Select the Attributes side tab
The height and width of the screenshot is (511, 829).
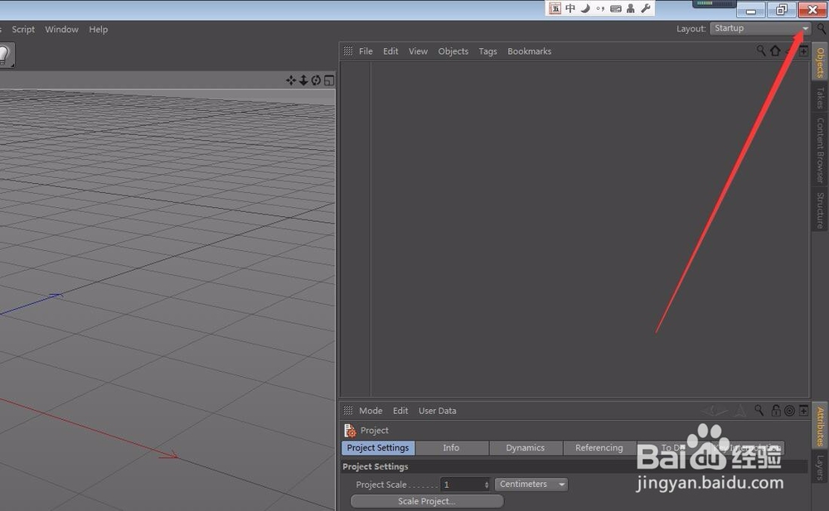(821, 426)
